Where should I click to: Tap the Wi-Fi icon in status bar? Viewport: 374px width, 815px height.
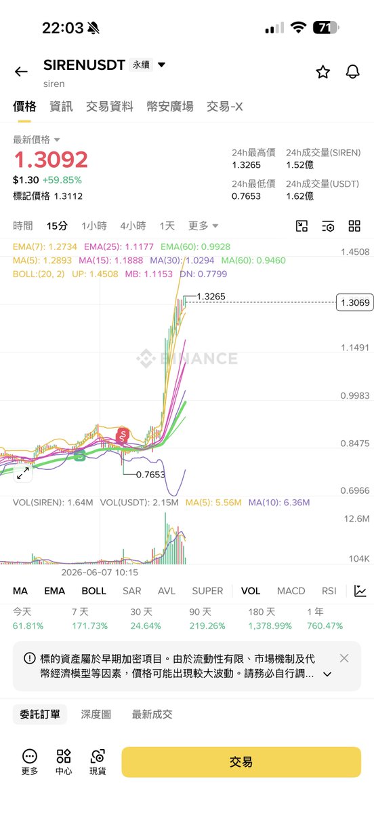[x=297, y=28]
